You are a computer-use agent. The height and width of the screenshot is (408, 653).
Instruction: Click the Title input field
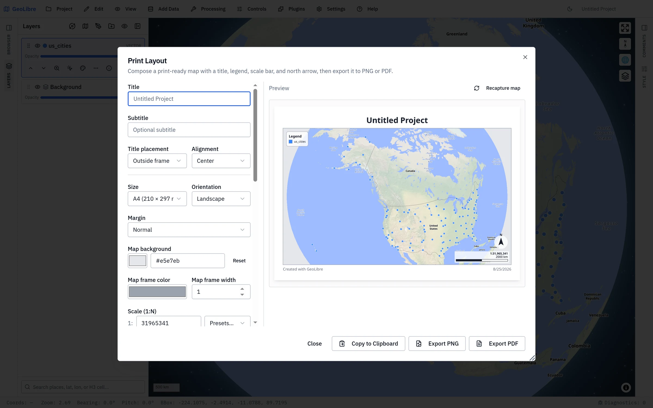coord(189,99)
